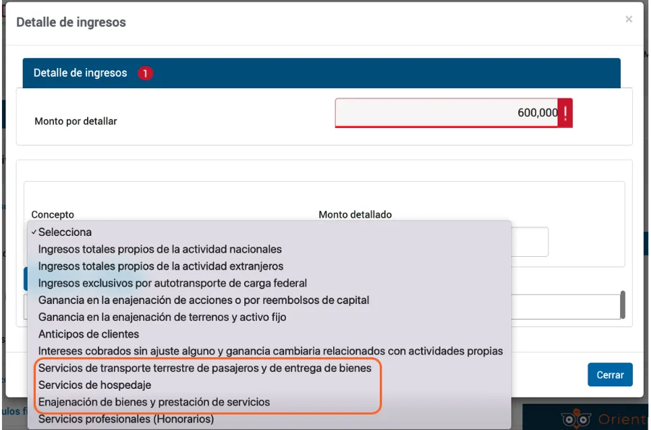Choose 'Ingresos totales propios de la actividad extranjeros'
Viewport: 651px width, 430px height.
pos(161,266)
